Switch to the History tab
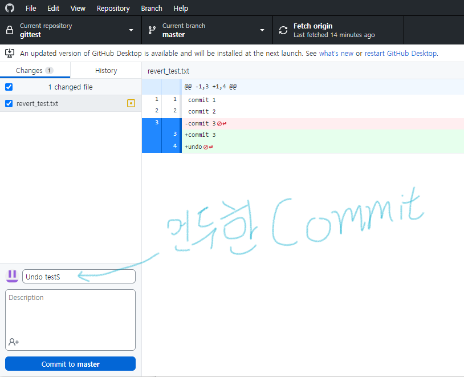Screen dimensions: 464x377 pos(106,70)
